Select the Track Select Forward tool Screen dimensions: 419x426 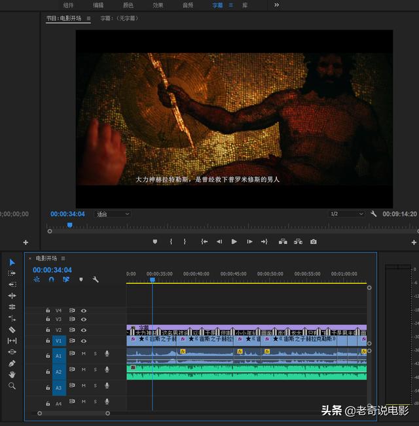pyautogui.click(x=12, y=273)
